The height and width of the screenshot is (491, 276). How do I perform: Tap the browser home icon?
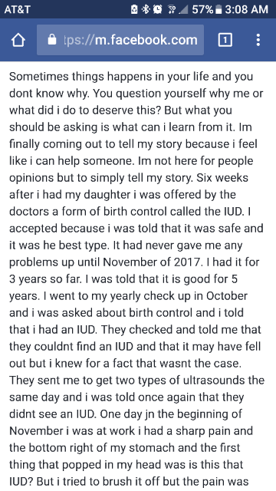pos(18,40)
